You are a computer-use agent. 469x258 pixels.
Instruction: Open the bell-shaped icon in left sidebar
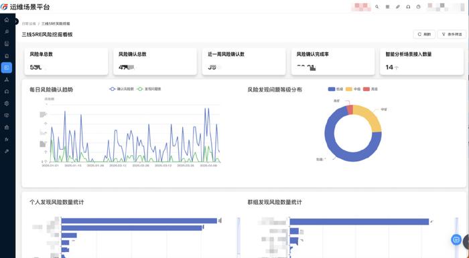point(7,55)
